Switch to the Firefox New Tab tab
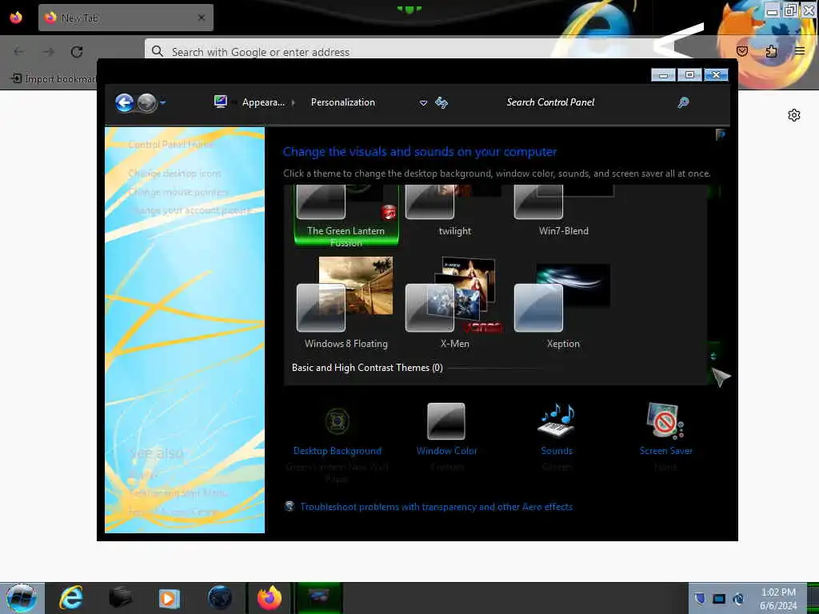Image resolution: width=819 pixels, height=614 pixels. (x=126, y=18)
